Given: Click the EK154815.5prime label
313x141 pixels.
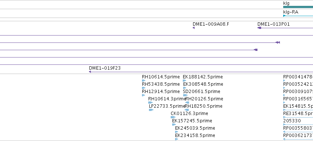Looking at the screenshot, I should click(x=298, y=106).
